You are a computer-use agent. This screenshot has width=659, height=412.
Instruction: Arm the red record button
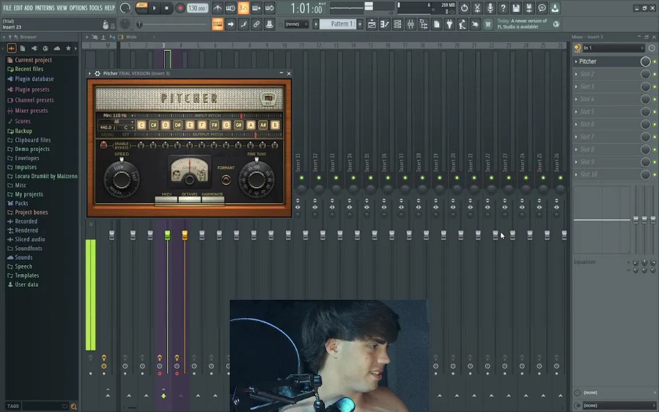pos(180,8)
